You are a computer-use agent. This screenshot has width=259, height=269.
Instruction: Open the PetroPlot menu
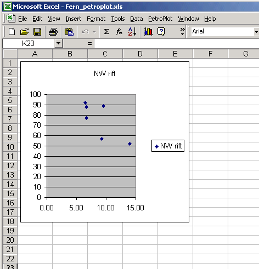(x=160, y=19)
